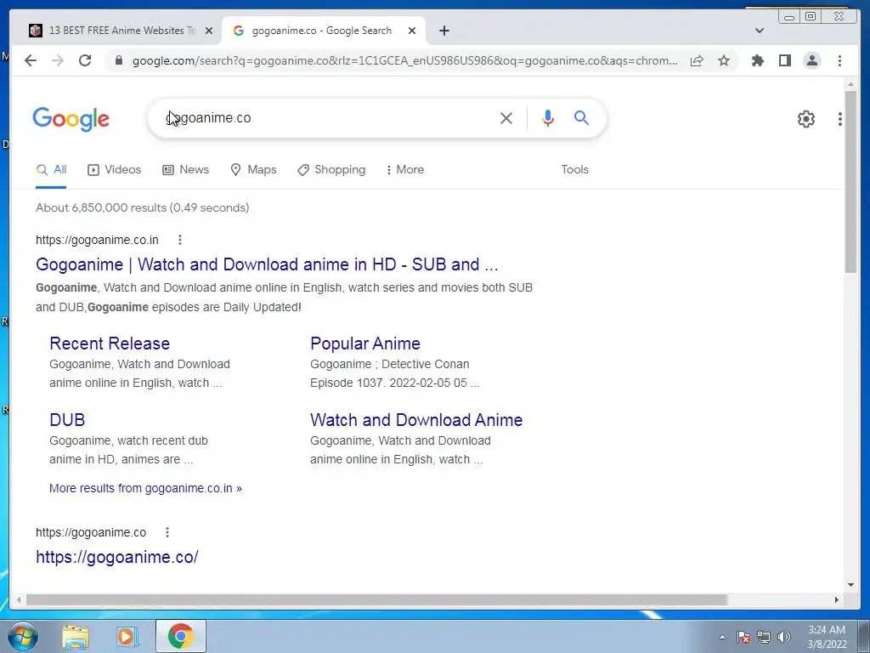The width and height of the screenshot is (870, 653).
Task: Open the https://gogoanime.co/ result title
Action: (117, 557)
